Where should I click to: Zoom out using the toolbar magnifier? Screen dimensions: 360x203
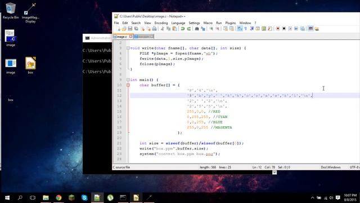click(x=217, y=29)
